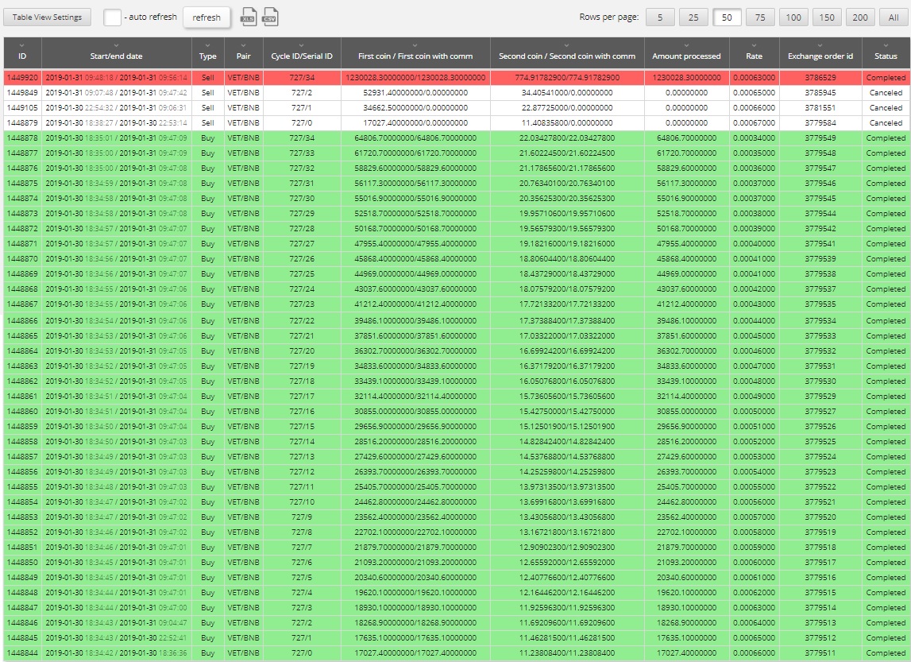Image resolution: width=911 pixels, height=662 pixels.
Task: Select 100 rows per page
Action: click(793, 17)
